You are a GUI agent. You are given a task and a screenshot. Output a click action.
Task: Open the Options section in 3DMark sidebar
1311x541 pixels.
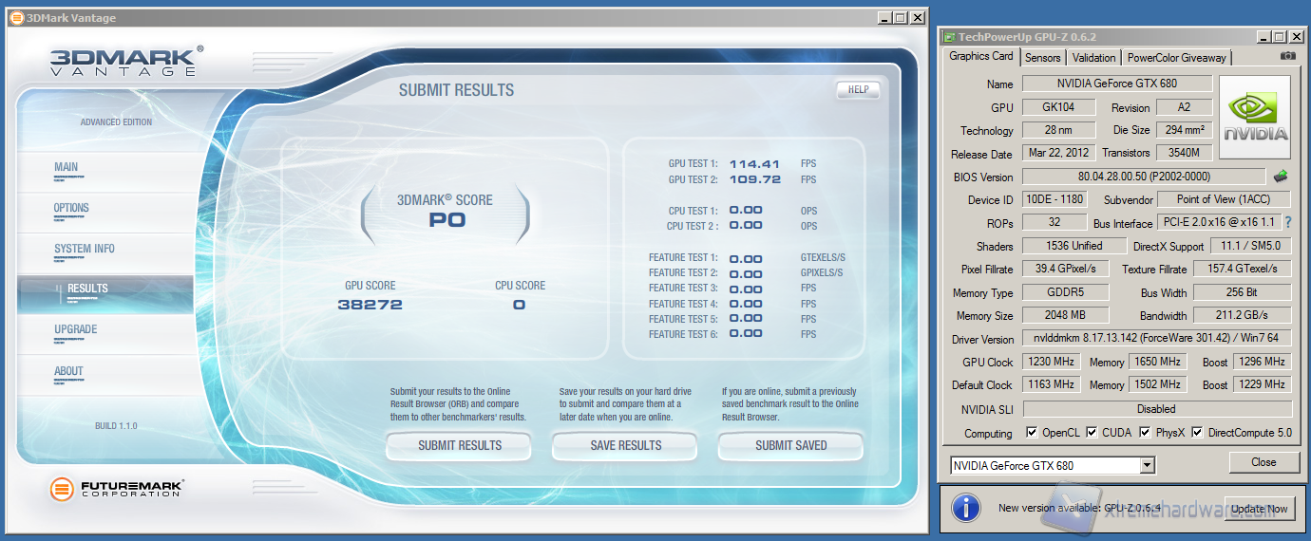(71, 208)
